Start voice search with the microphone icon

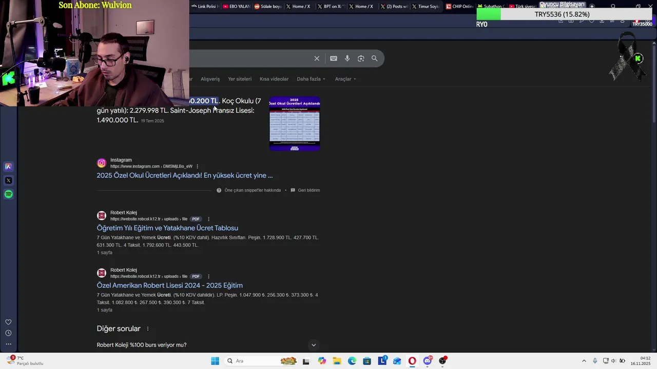[347, 58]
